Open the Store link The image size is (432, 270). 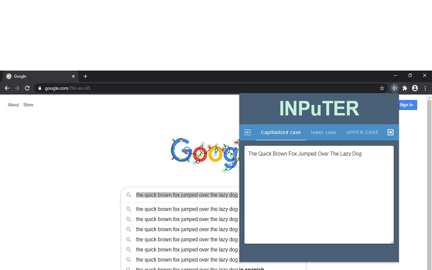point(28,105)
